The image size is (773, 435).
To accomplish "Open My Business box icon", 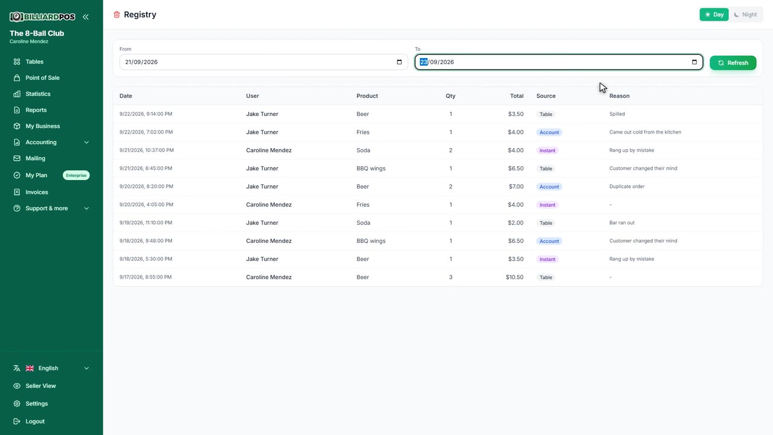I will click(x=17, y=126).
